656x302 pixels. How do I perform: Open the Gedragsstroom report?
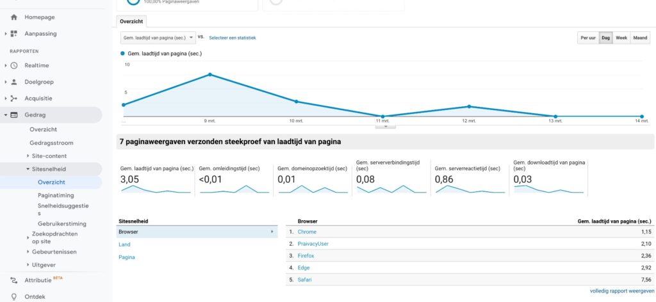51,143
